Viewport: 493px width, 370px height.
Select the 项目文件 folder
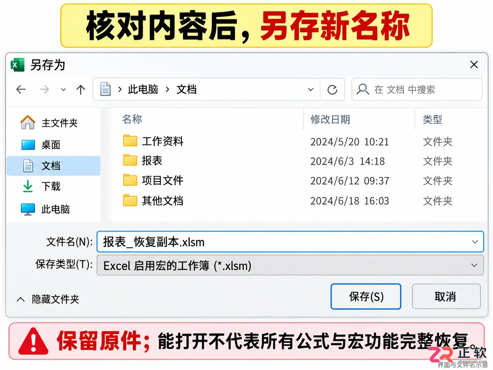[163, 181]
